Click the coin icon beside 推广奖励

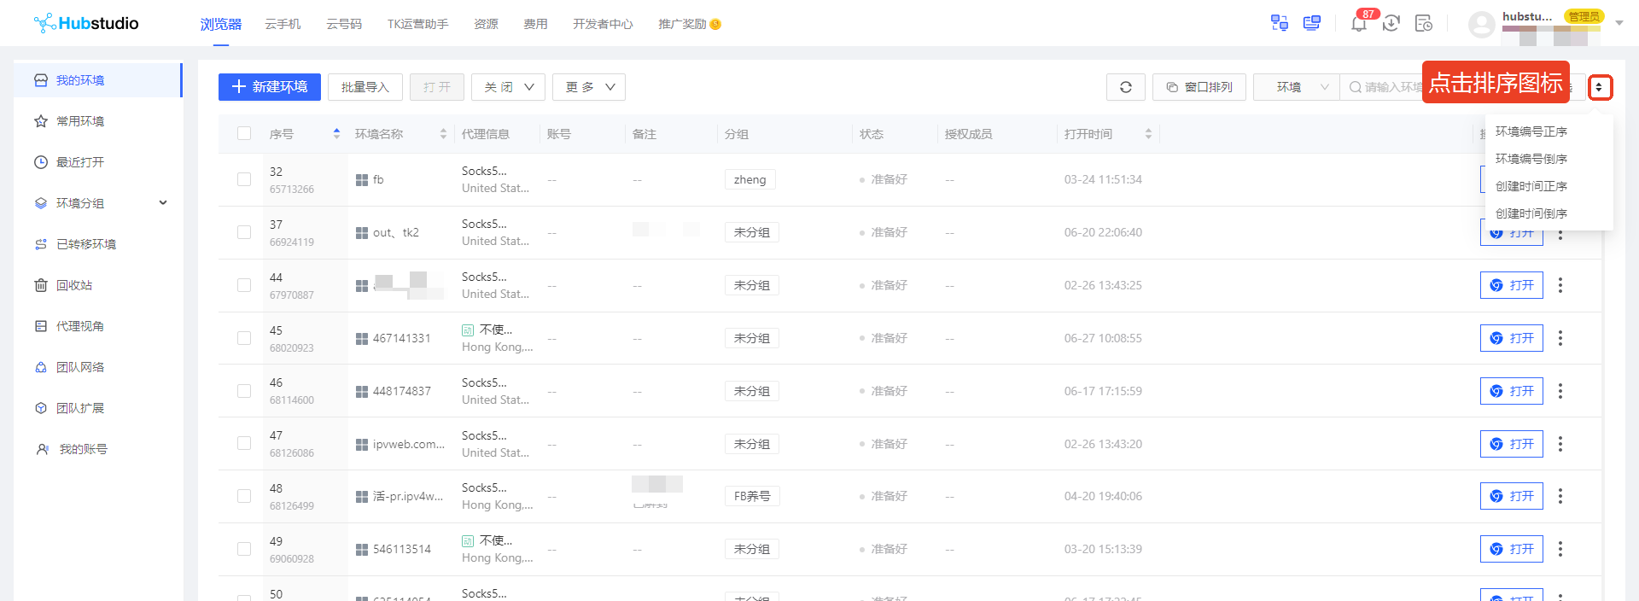[715, 25]
